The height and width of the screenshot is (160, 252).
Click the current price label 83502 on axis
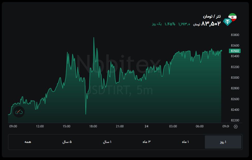point(235,51)
